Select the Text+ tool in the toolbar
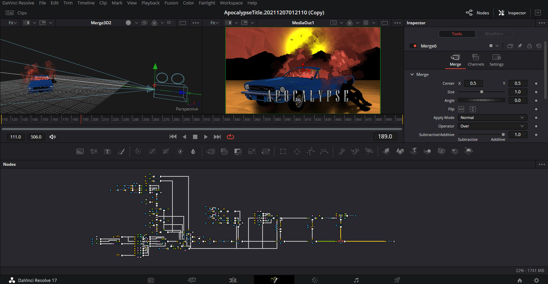Image resolution: width=548 pixels, height=284 pixels. tap(107, 151)
